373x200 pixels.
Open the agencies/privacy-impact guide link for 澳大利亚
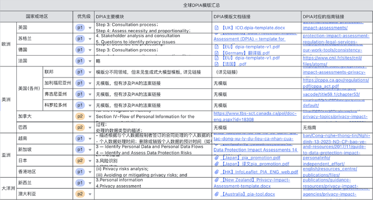[x=330, y=194]
